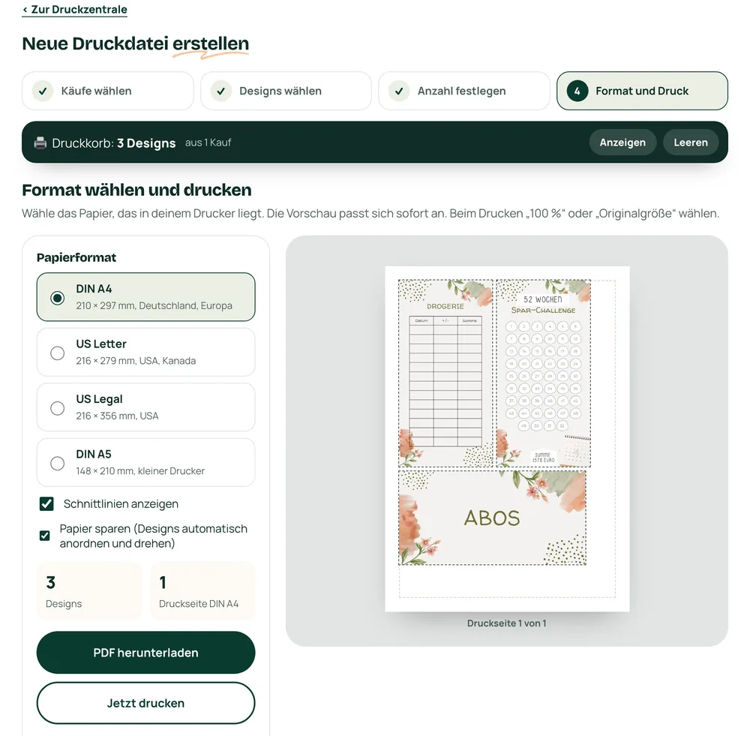
Task: Select US Legal paper format
Action: coord(146,407)
